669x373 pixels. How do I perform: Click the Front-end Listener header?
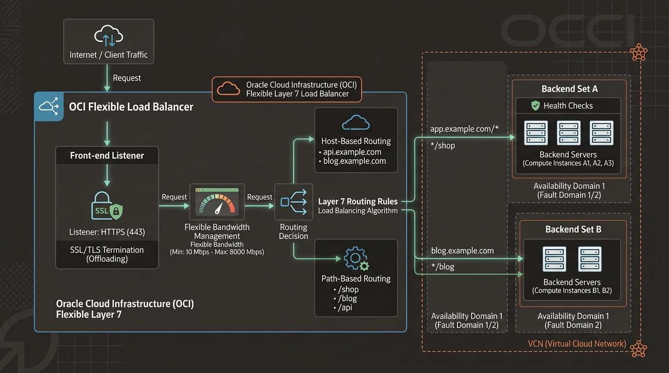point(107,155)
